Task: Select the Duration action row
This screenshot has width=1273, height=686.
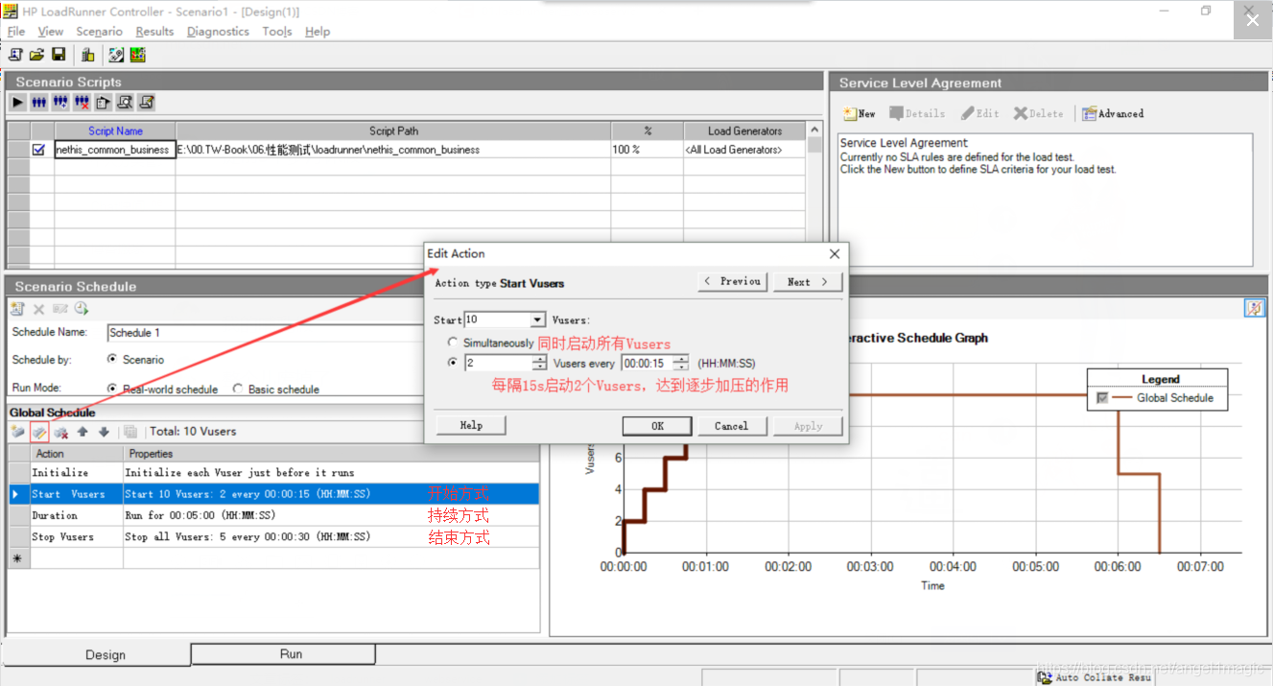Action: (273, 515)
